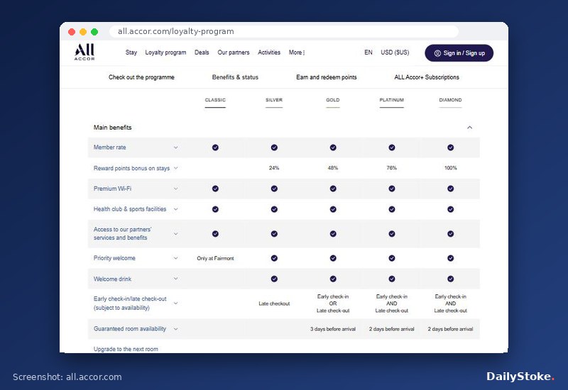Expand the Early check-in/late check-out chevron
The height and width of the screenshot is (390, 568).
pos(175,303)
